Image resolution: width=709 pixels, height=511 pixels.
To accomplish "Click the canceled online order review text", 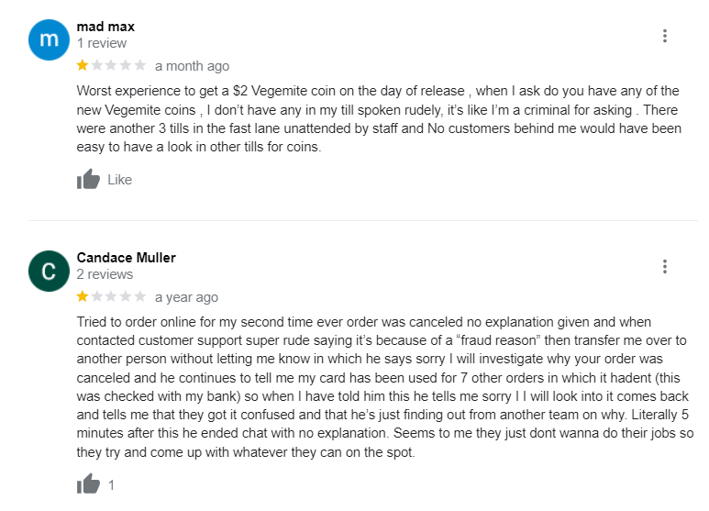I will pos(378,386).
